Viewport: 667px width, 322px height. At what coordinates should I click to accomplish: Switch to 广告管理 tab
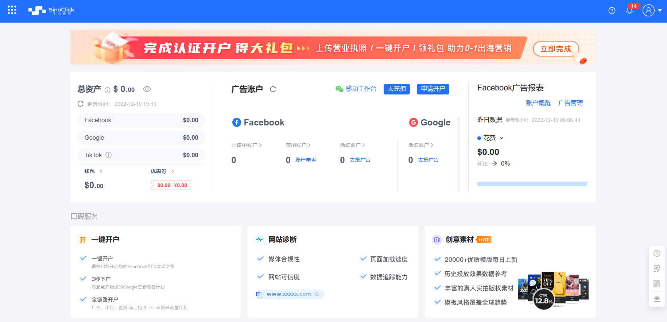(x=570, y=103)
